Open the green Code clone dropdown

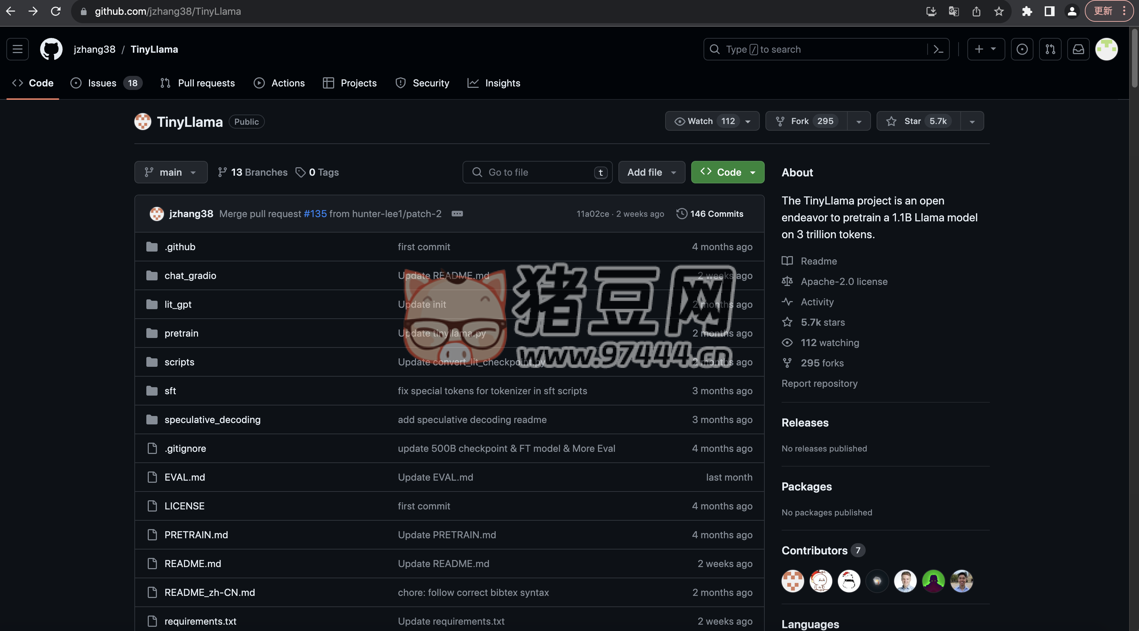coord(727,172)
